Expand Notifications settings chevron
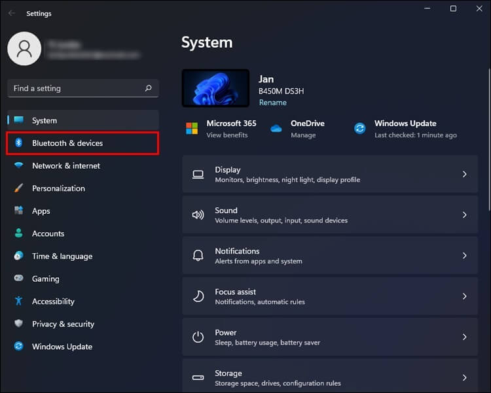Screen dimensions: 491x393 coord(464,256)
